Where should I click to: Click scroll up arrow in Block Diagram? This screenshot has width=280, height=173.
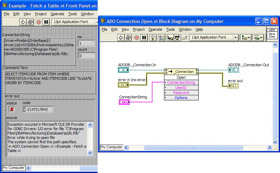pyautogui.click(x=275, y=45)
